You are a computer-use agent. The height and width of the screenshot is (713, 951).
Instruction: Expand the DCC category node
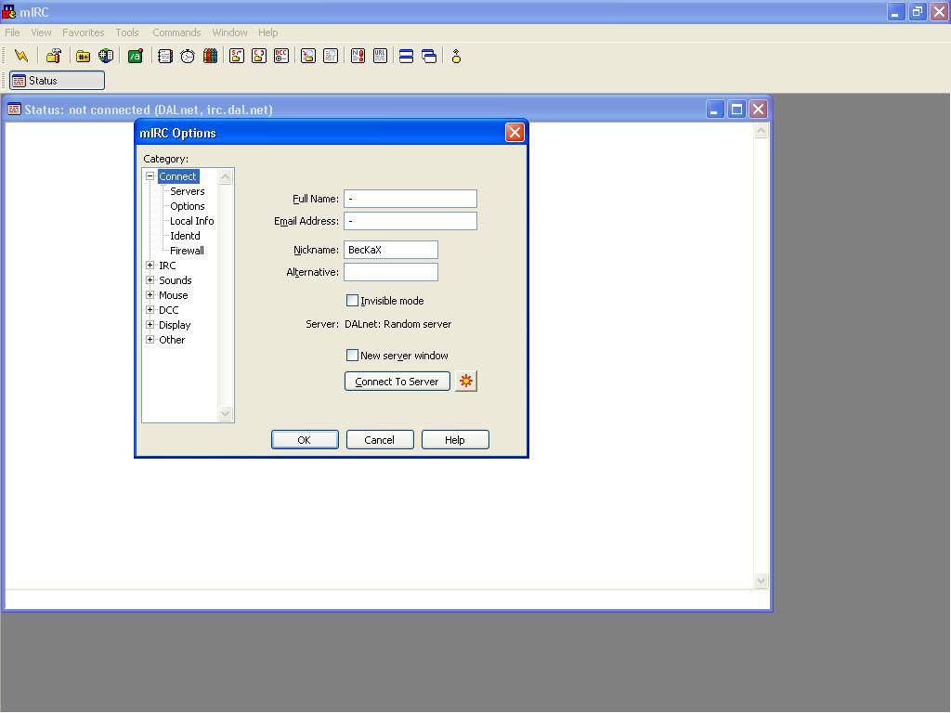pos(150,310)
